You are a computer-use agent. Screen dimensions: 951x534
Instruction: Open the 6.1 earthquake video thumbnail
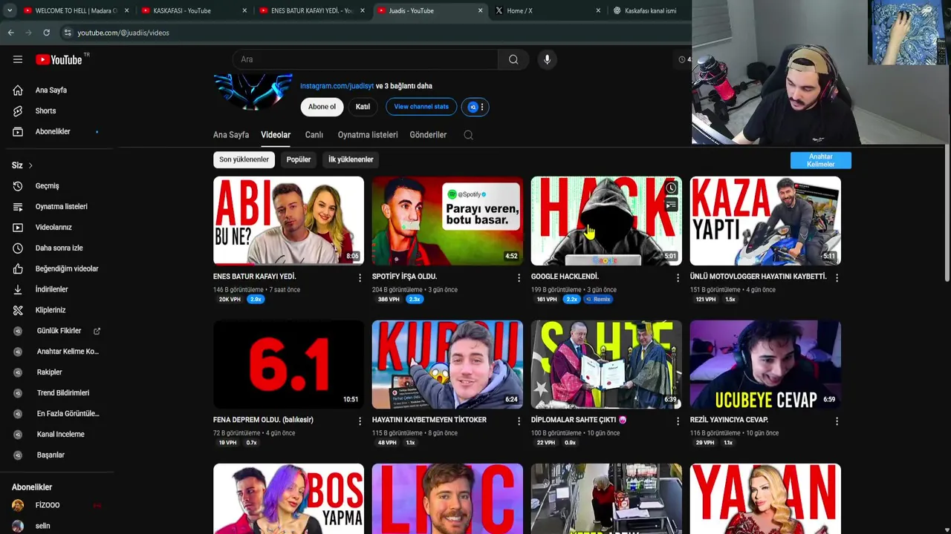[288, 364]
